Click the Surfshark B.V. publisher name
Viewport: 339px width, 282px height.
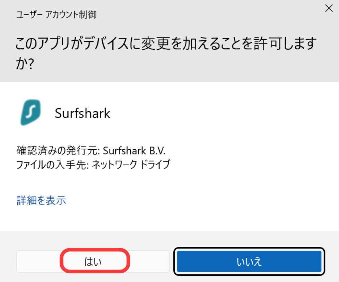(x=134, y=151)
